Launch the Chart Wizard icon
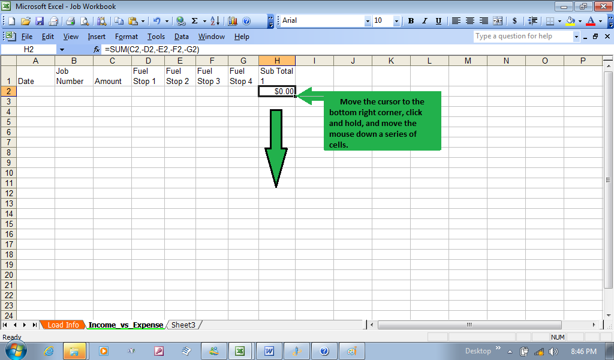The height and width of the screenshot is (360, 614). (x=233, y=21)
